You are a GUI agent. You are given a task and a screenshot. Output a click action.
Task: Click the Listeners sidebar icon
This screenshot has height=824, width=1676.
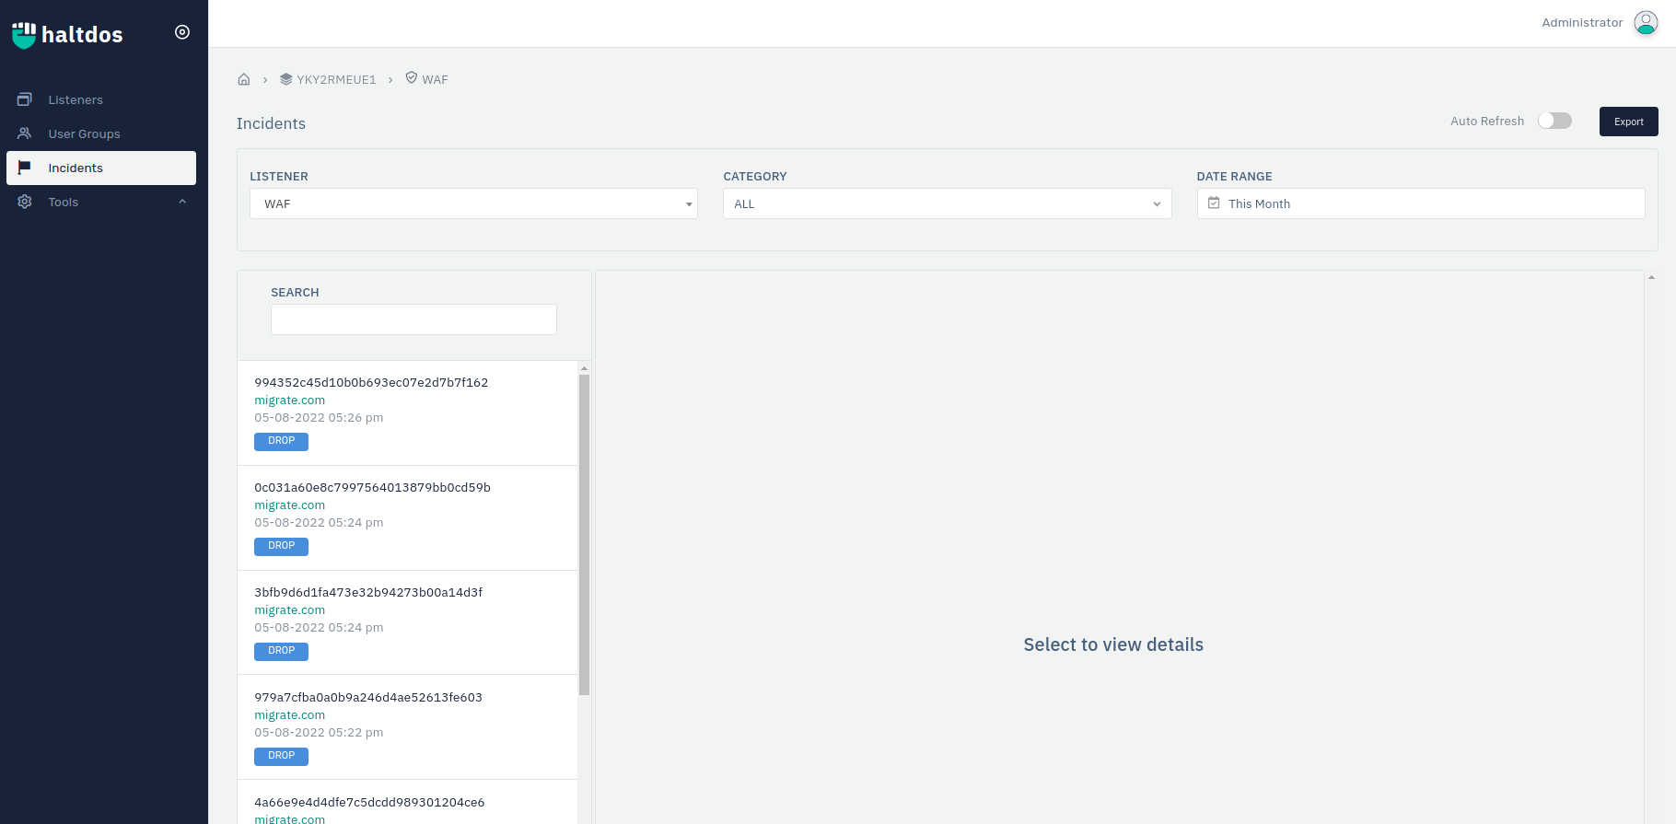pyautogui.click(x=25, y=99)
